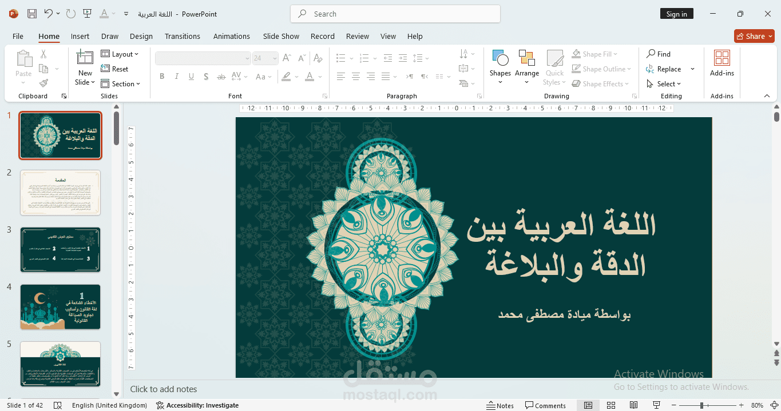Image resolution: width=781 pixels, height=411 pixels.
Task: Click the Strikethrough icon
Action: click(221, 76)
